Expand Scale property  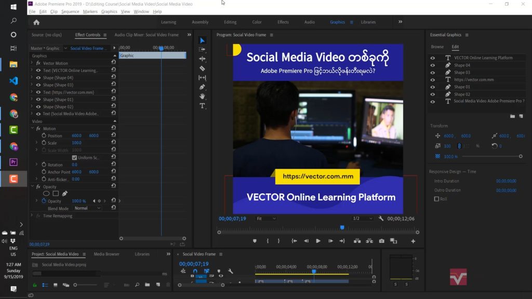coord(37,143)
